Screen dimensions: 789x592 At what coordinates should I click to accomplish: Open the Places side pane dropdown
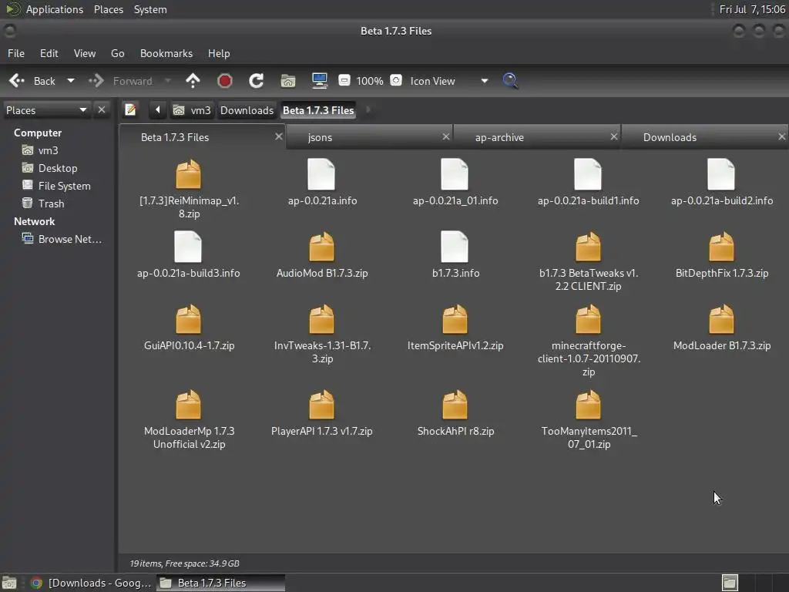[x=46, y=110]
